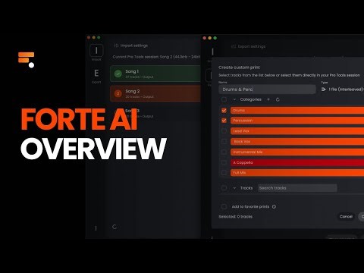Select the Full Mix category bar

(x=297, y=173)
